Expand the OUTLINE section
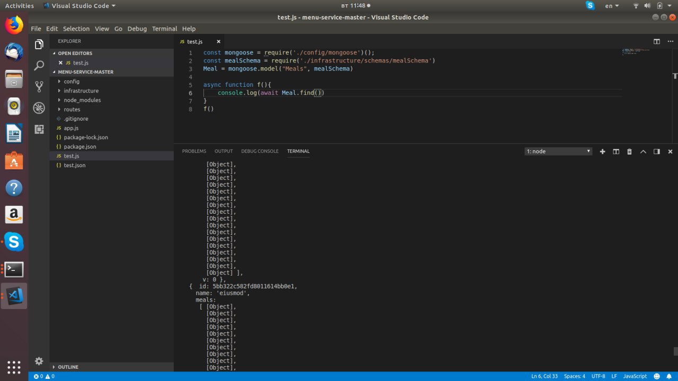 (68, 367)
